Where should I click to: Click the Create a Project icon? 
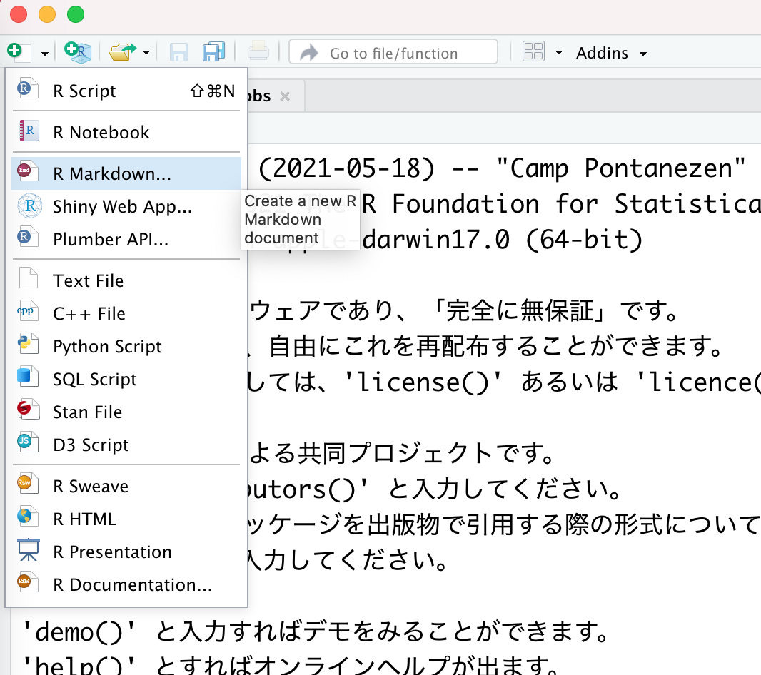(78, 52)
